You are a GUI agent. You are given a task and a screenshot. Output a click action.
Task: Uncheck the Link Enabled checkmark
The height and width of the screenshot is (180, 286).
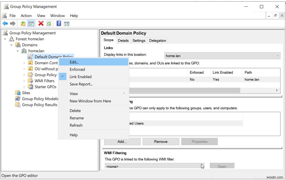pos(62,77)
